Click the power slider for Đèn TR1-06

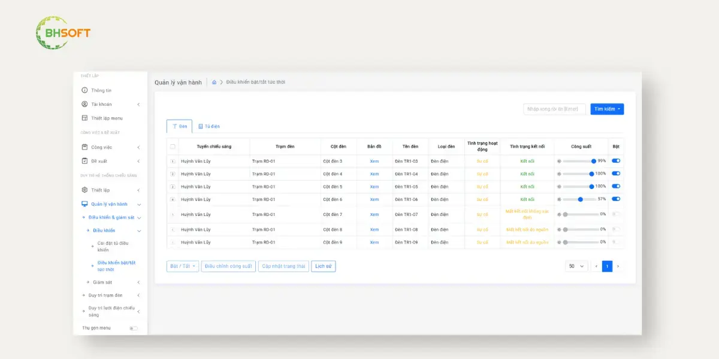(x=581, y=199)
